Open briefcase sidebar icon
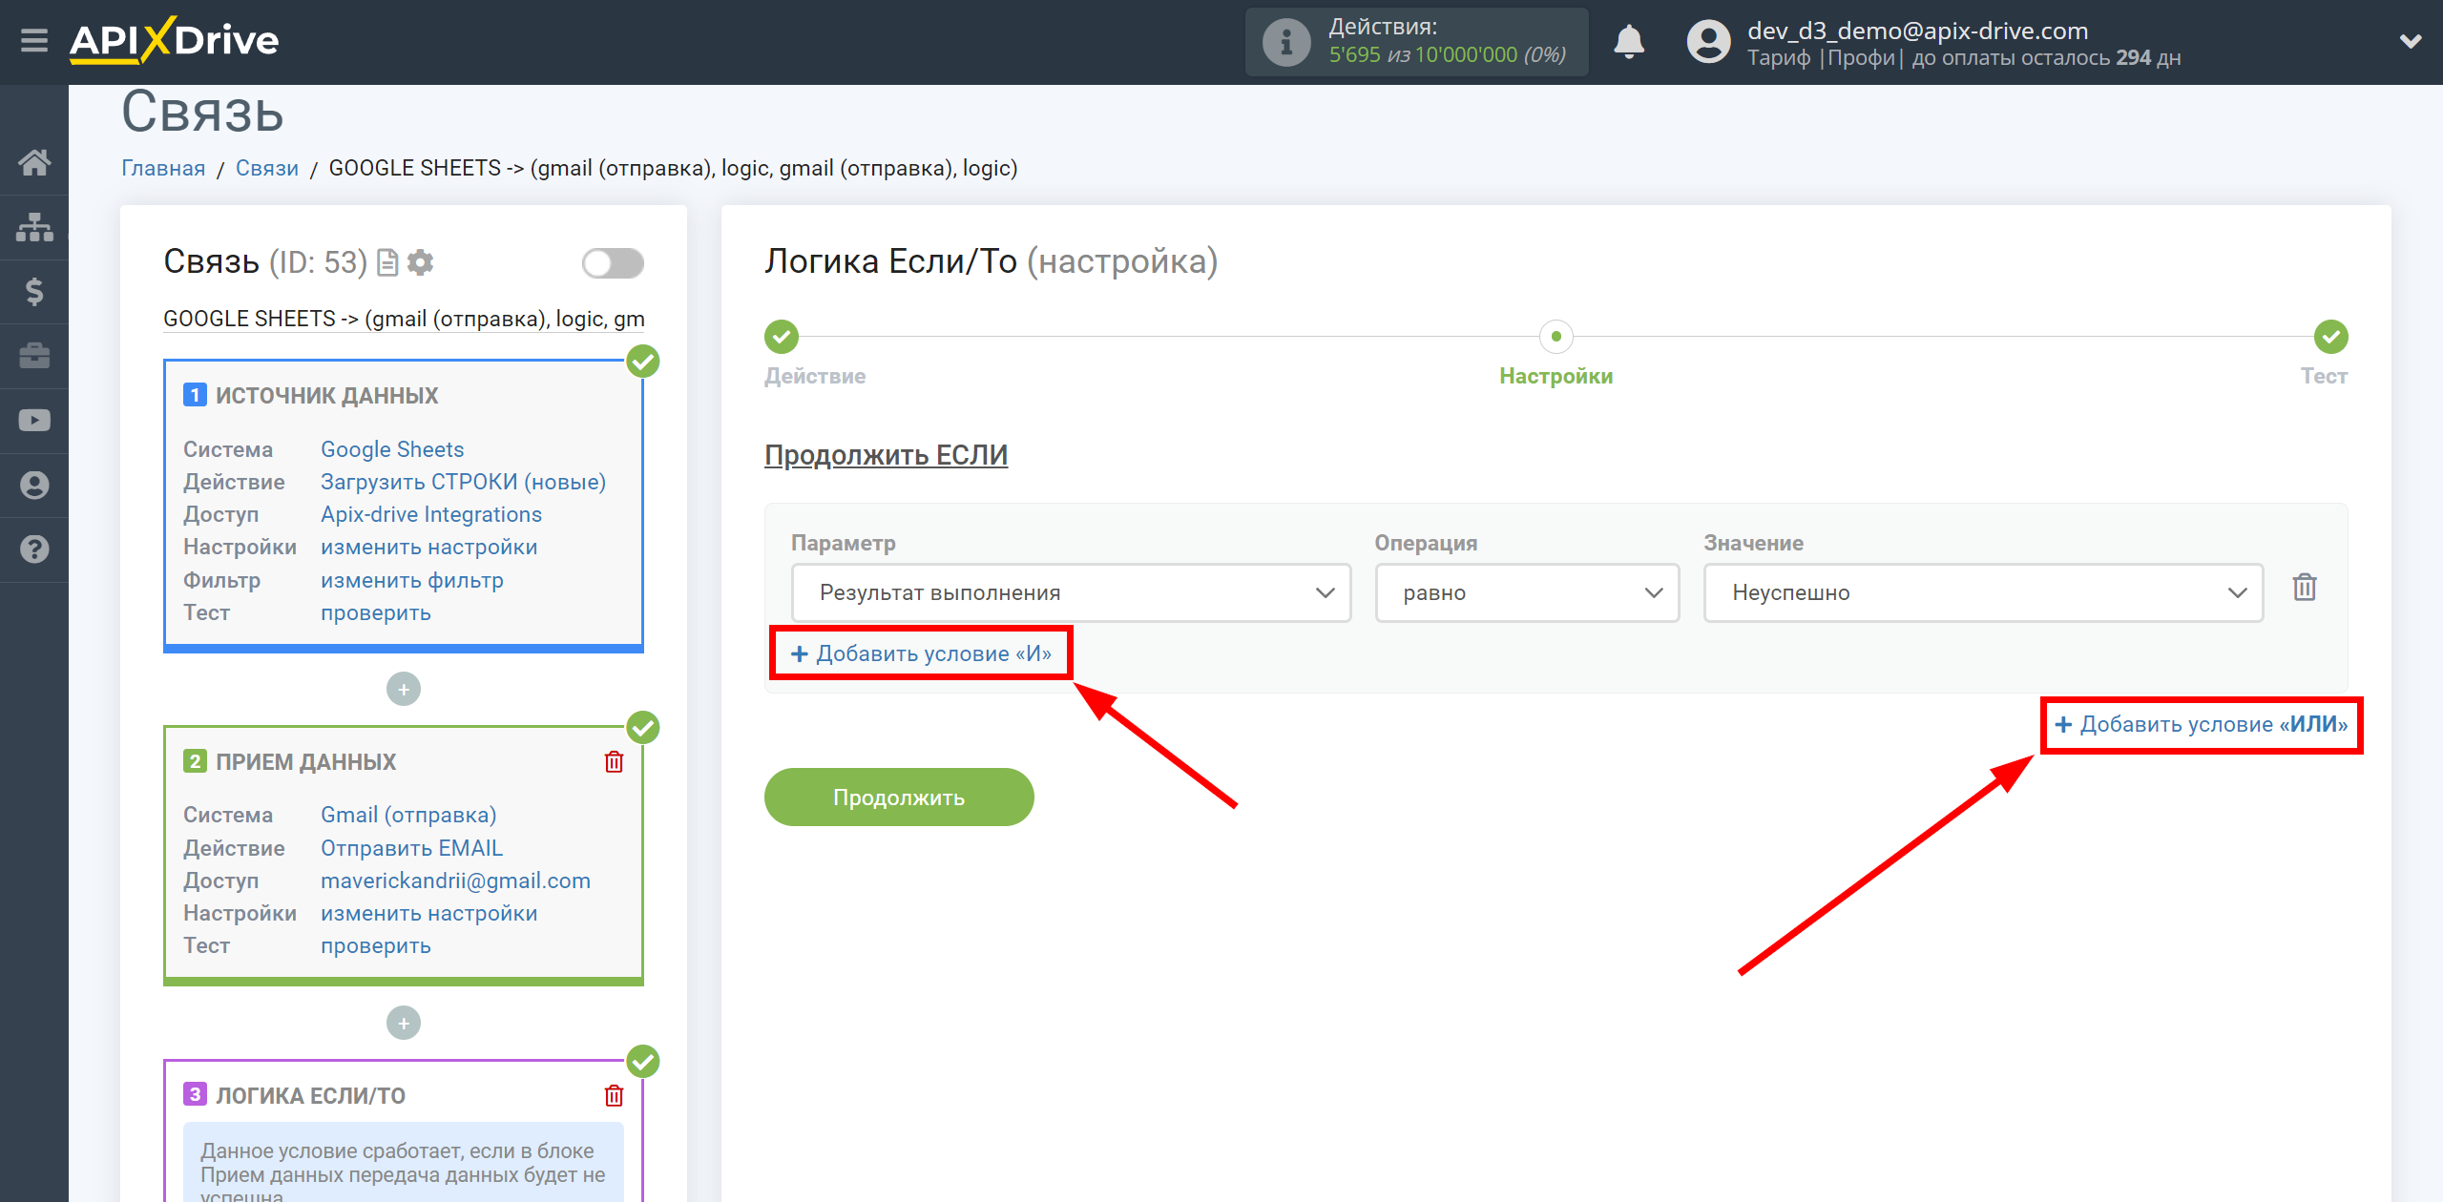The image size is (2443, 1202). tap(34, 356)
